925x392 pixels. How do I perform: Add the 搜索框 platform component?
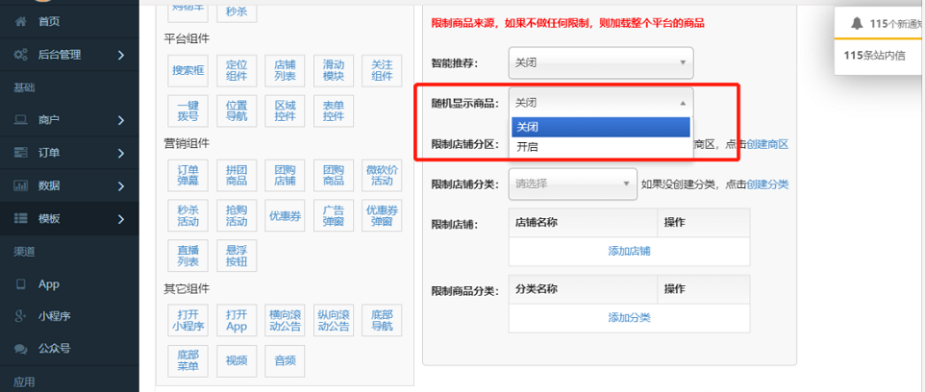click(x=187, y=70)
